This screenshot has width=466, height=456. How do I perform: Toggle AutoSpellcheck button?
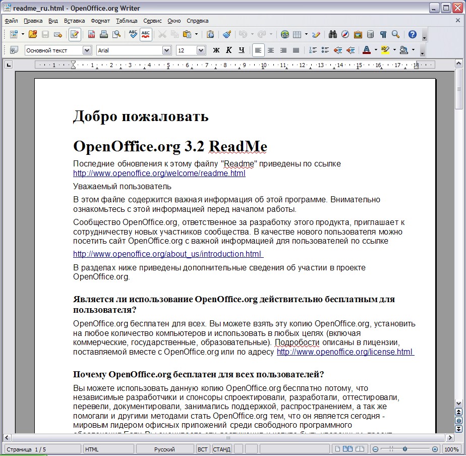click(x=146, y=34)
